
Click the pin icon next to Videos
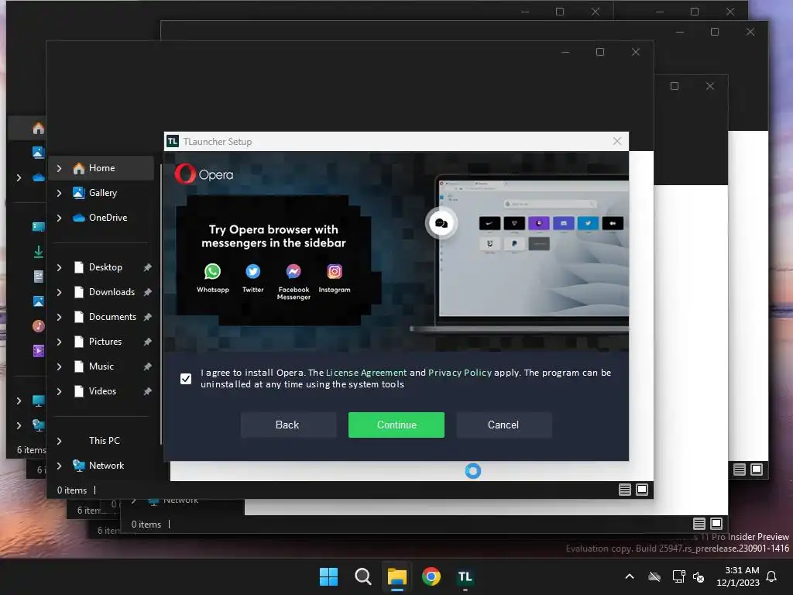click(147, 391)
